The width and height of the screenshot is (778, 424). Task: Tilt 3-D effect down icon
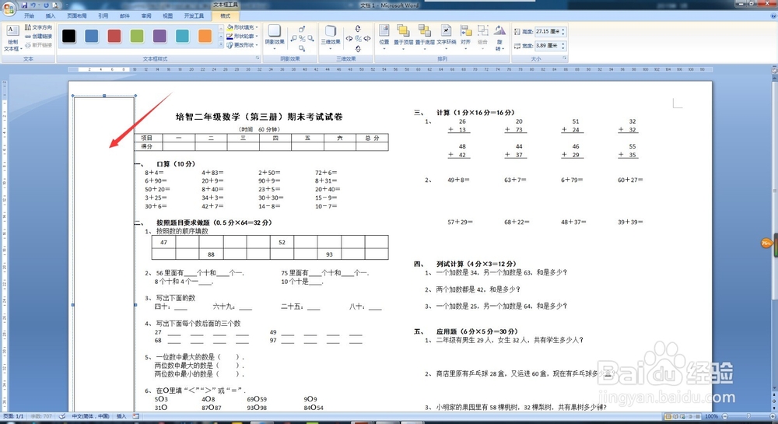click(x=358, y=48)
